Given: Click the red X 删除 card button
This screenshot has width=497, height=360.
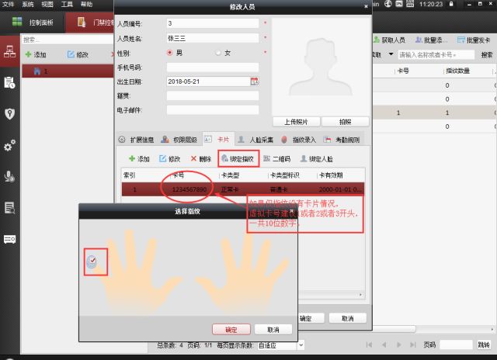Looking at the screenshot, I should click(200, 158).
